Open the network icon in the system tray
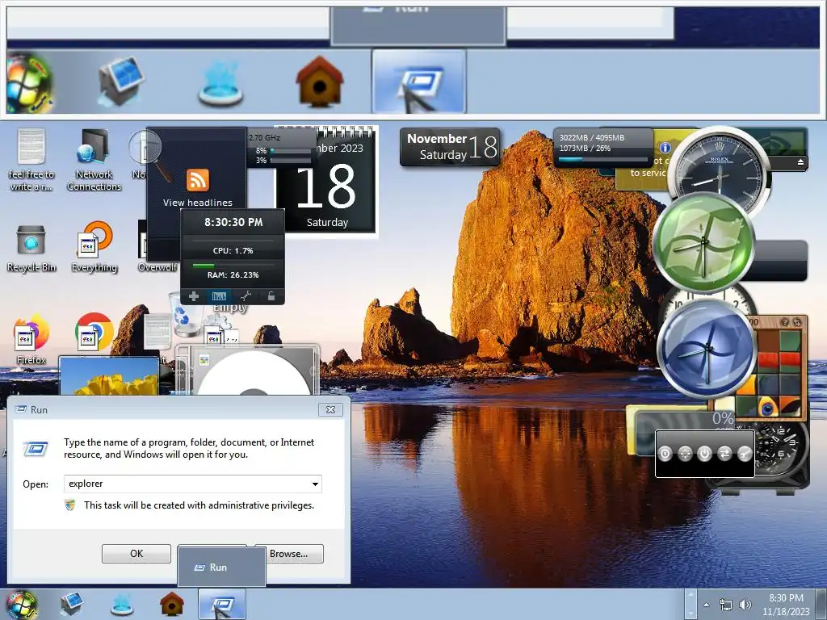The height and width of the screenshot is (620, 827). [726, 605]
